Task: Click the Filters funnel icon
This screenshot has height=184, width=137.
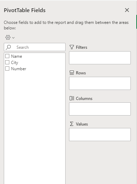Action: [72, 47]
